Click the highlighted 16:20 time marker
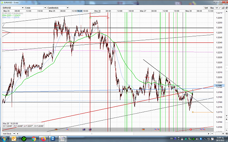Screen dimensions: 228x142 [x=80, y=11]
